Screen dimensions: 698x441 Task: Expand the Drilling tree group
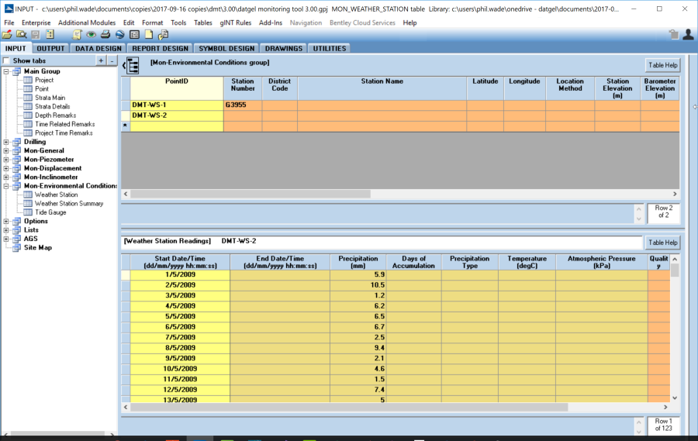click(7, 142)
